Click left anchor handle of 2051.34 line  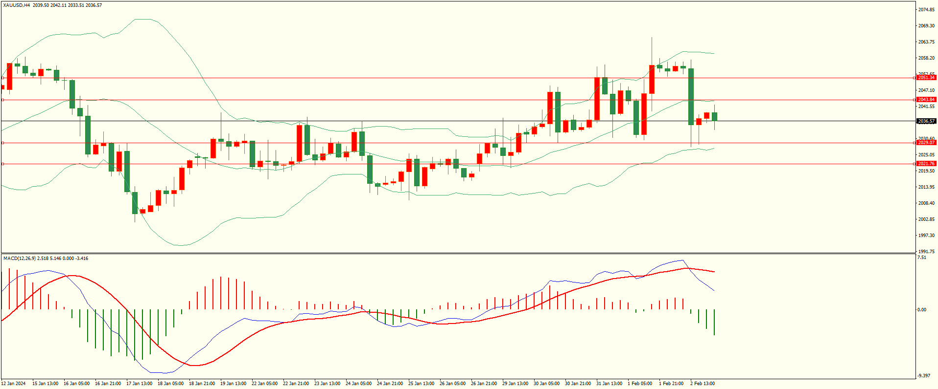2,78
